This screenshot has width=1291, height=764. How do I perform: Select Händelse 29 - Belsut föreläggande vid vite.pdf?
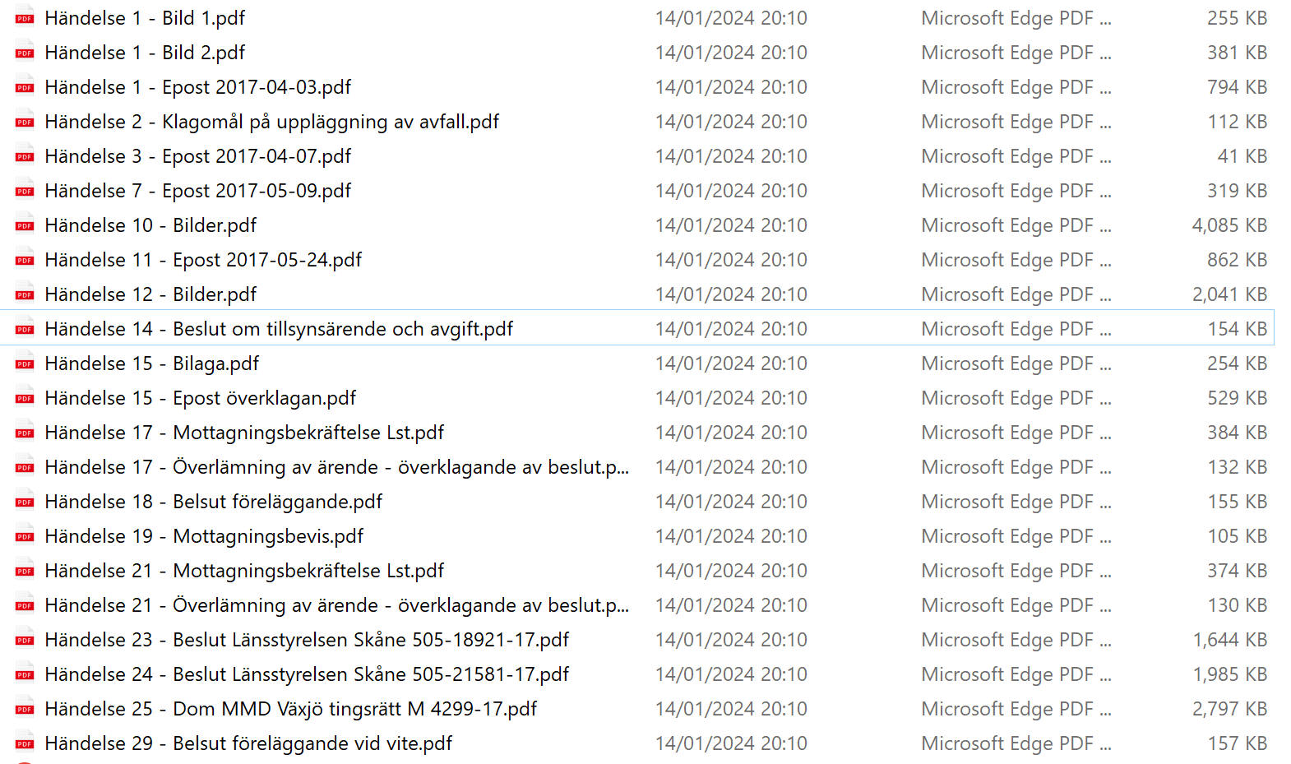248,743
